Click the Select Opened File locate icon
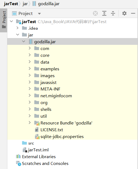Image resolution: width=138 pixels, height=169 pixels. pos(95,14)
